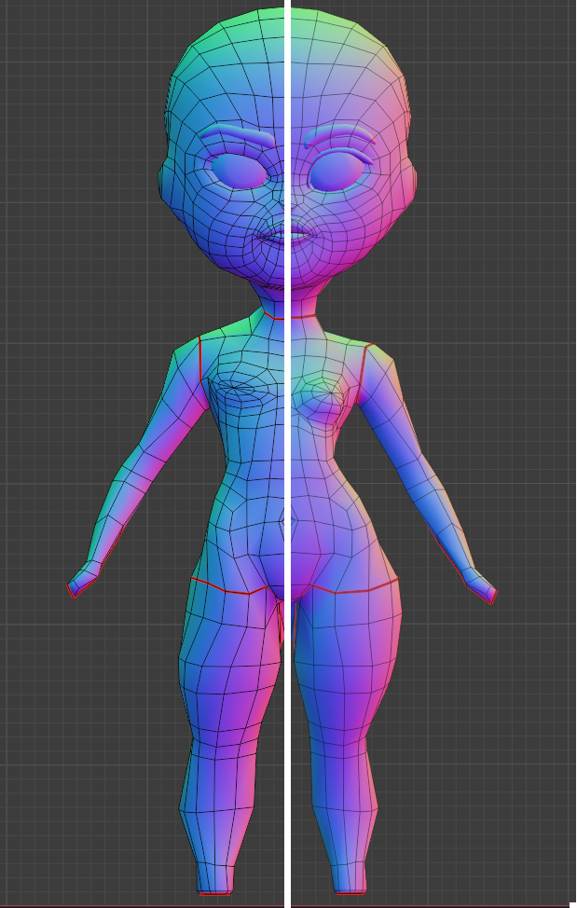The width and height of the screenshot is (577, 908).
Task: Select the eye mesh on the pink-shaded half
Action: tap(336, 171)
